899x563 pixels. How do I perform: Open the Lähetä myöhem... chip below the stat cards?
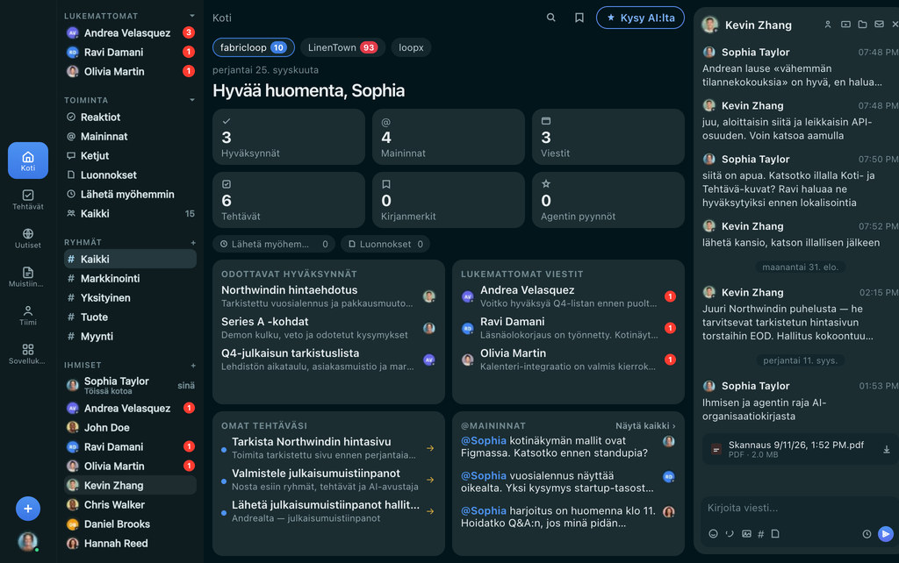(274, 244)
